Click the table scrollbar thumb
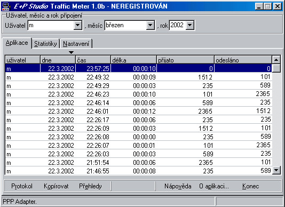Screen dimensions: 285x207 [276, 68]
